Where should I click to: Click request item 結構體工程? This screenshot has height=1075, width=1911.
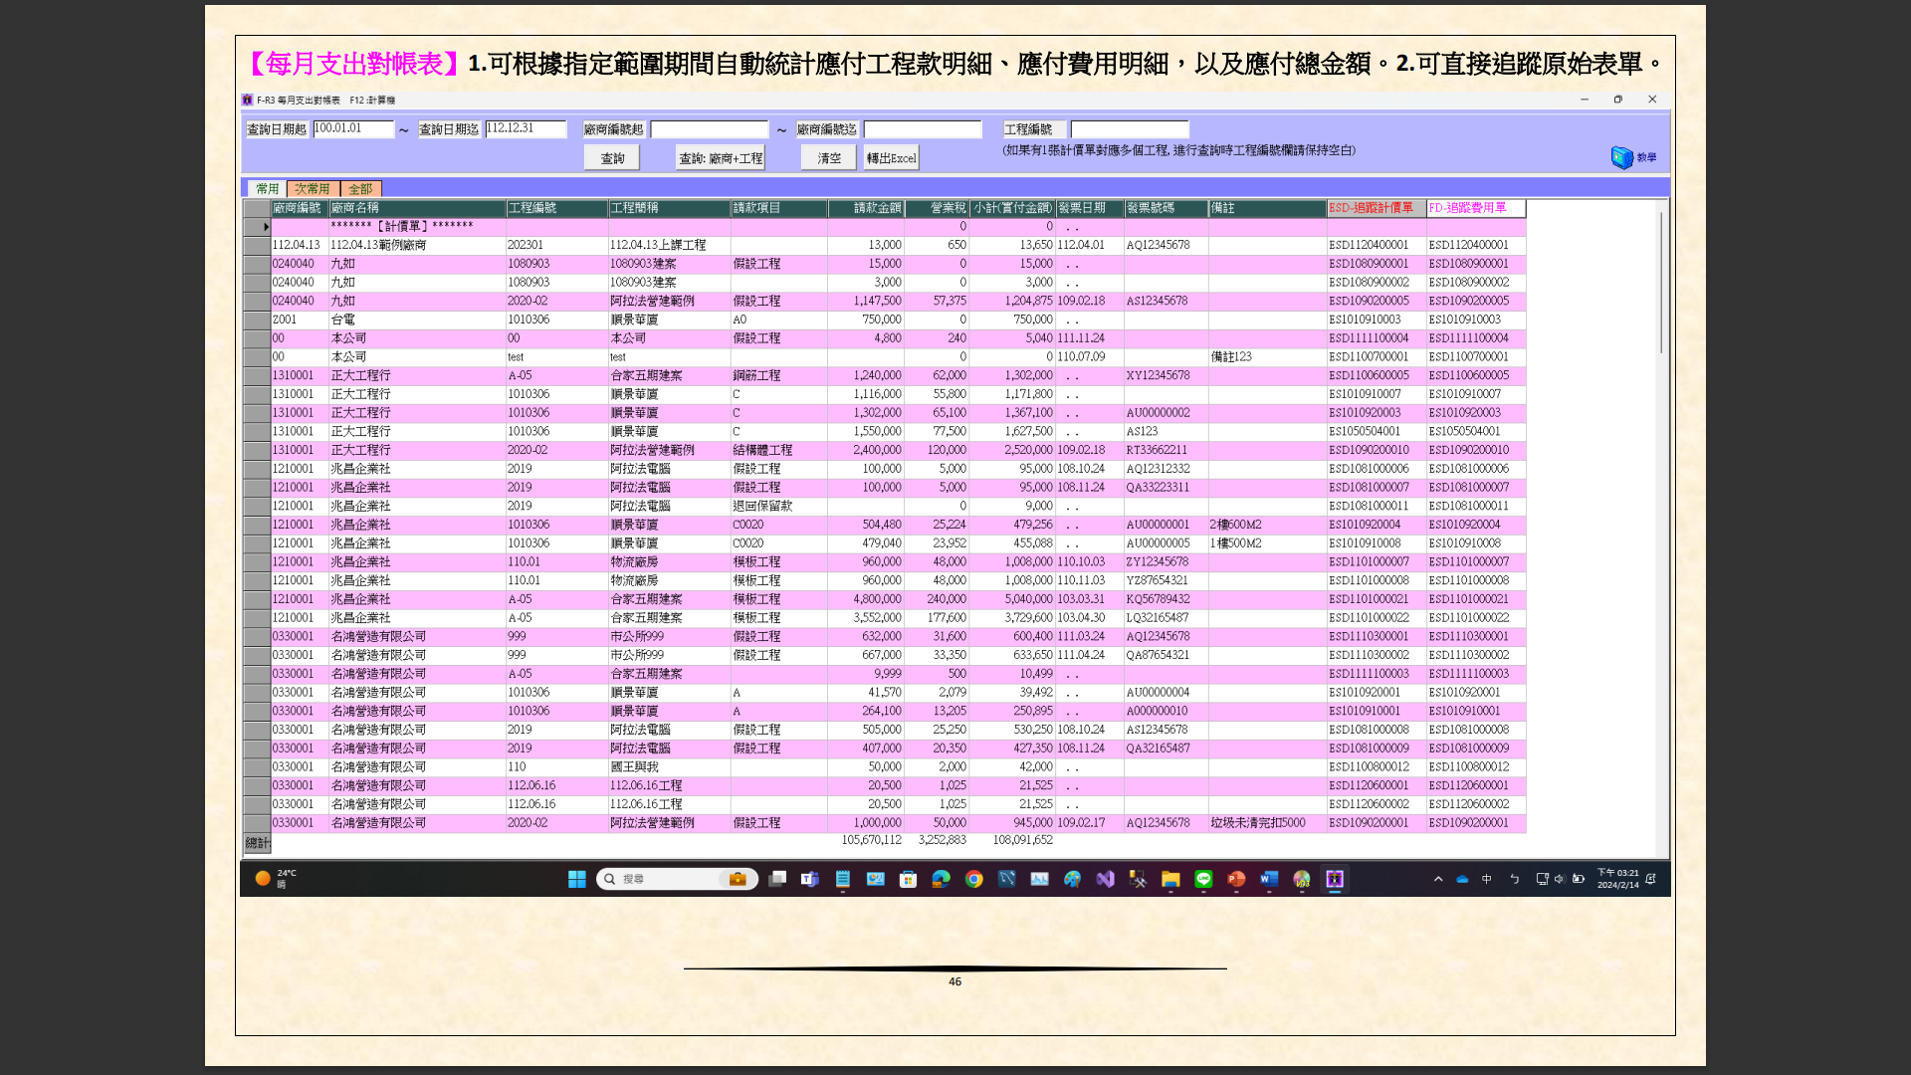[x=762, y=450]
